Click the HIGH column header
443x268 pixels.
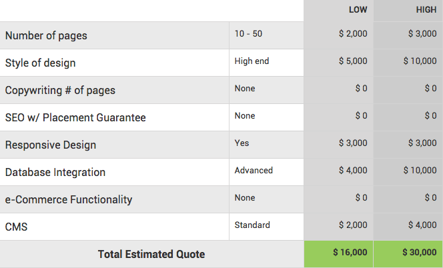pyautogui.click(x=426, y=9)
